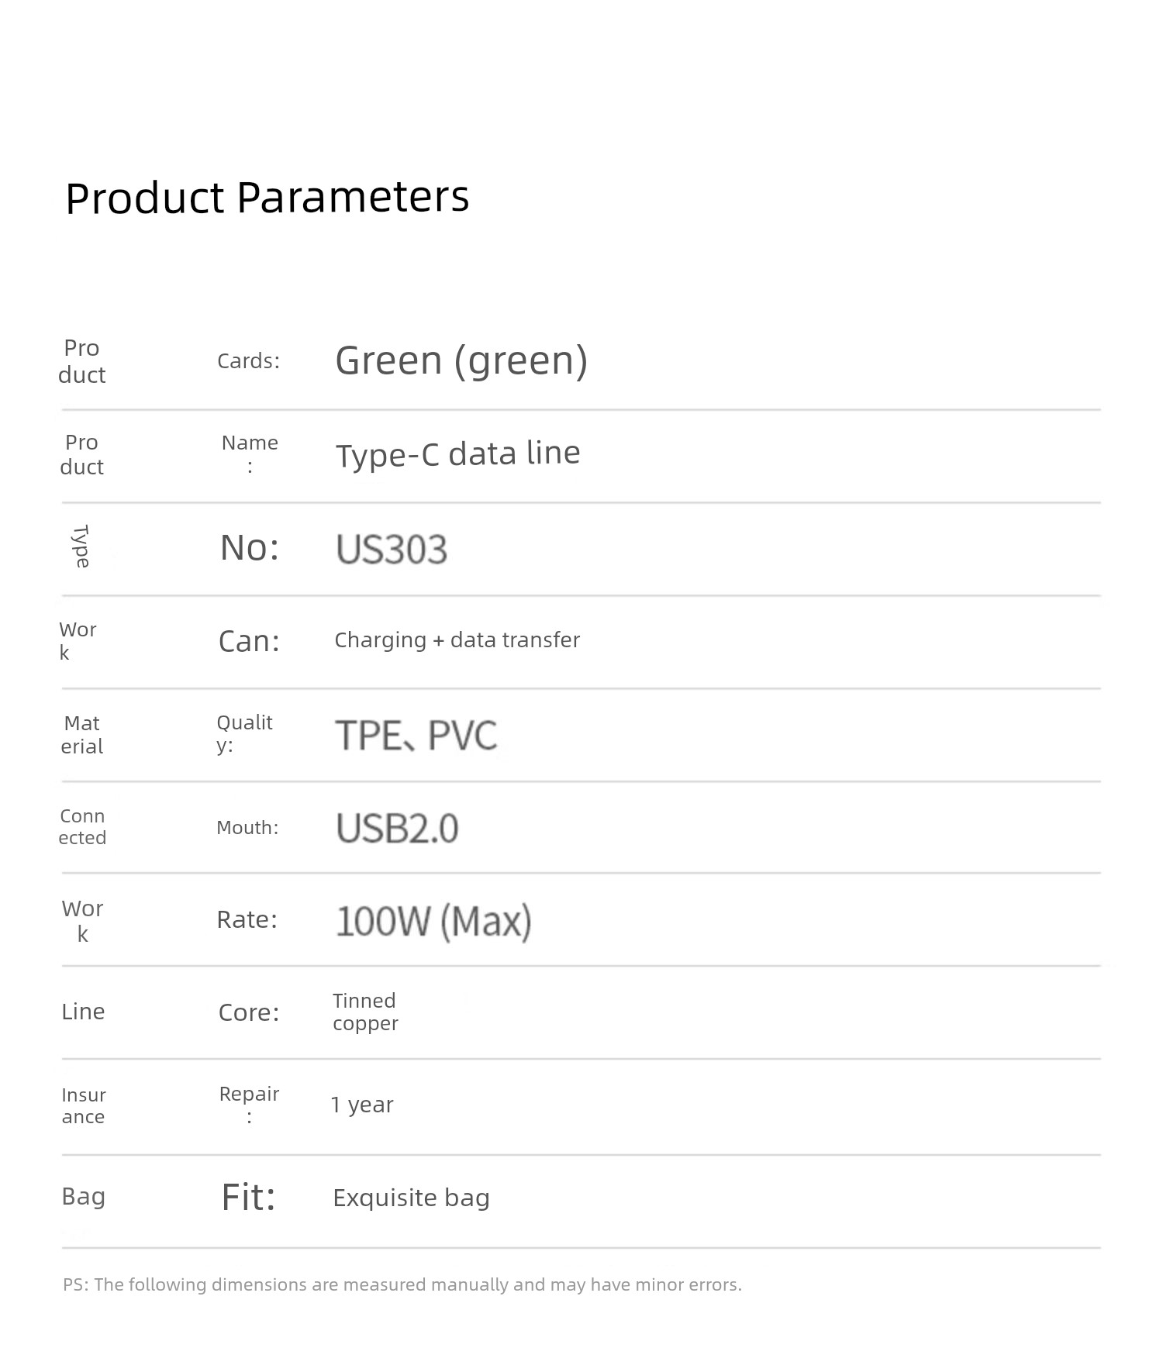Click the Name: label

click(250, 453)
